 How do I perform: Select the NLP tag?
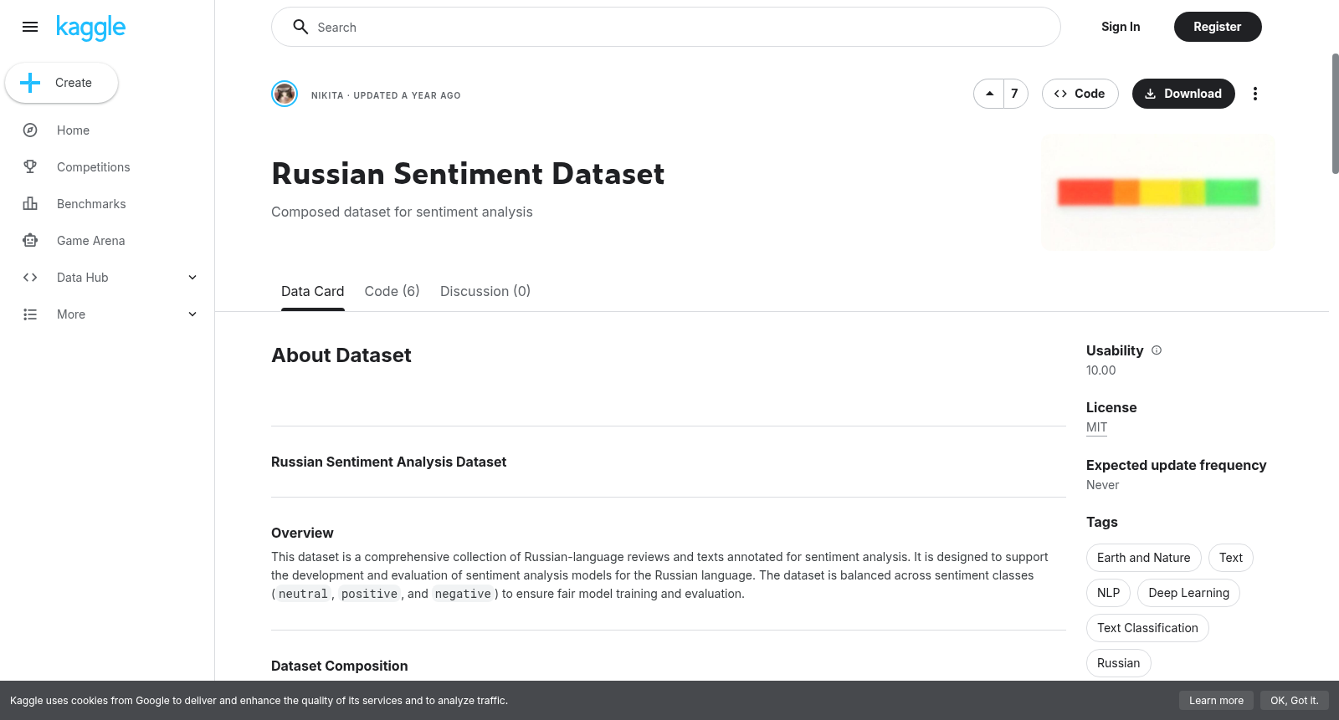click(1108, 593)
